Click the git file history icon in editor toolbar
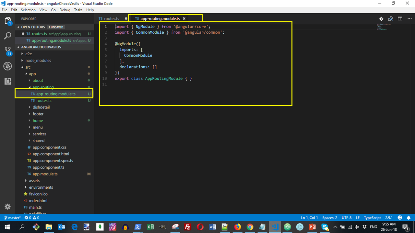415x233 pixels. coord(381,19)
